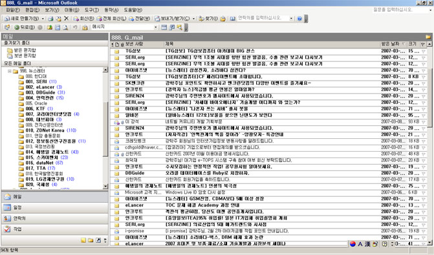
Task: Click the blue Help question-mark icon
Action: (299, 19)
